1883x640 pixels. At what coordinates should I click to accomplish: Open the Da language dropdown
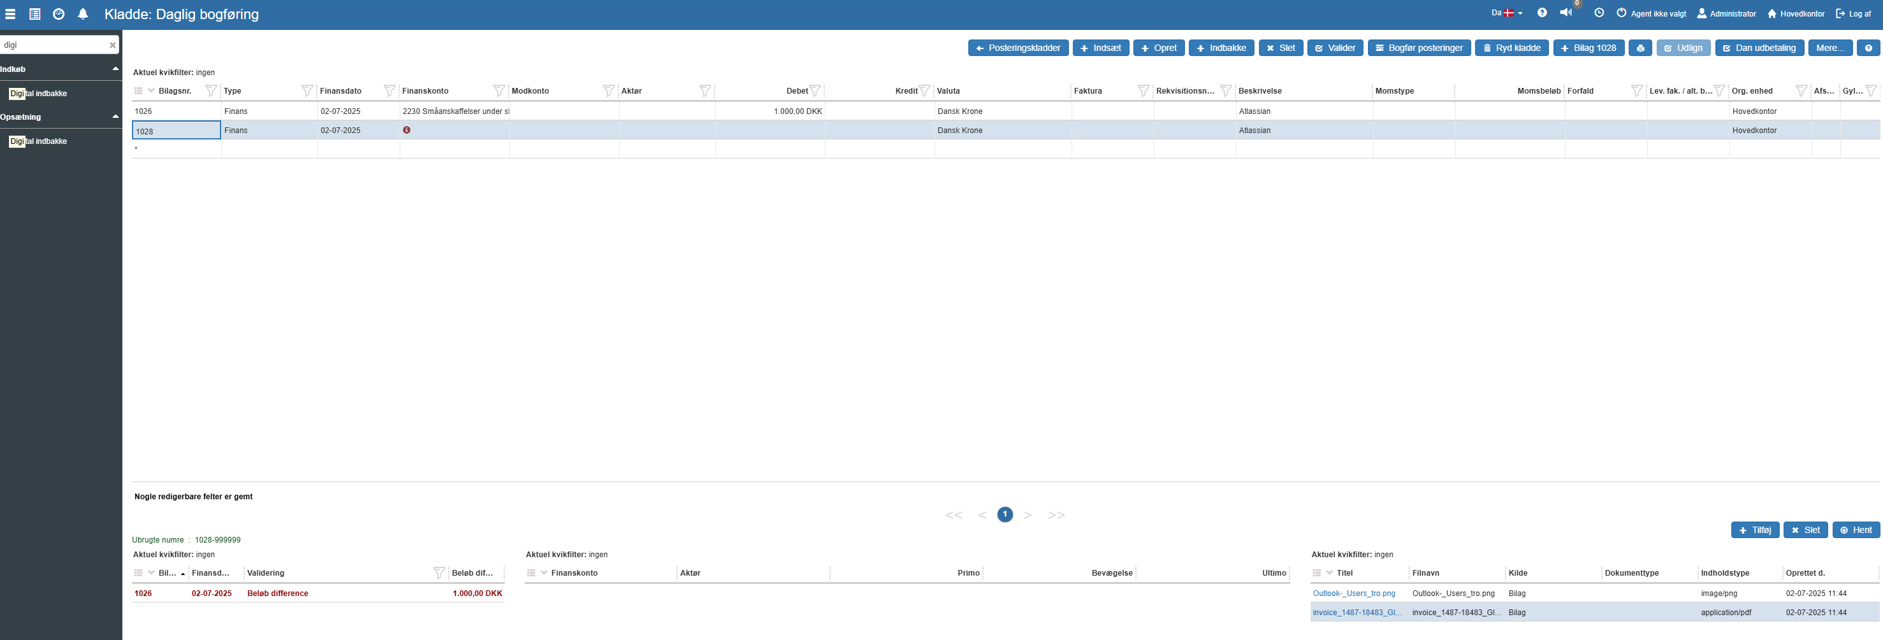[1506, 13]
